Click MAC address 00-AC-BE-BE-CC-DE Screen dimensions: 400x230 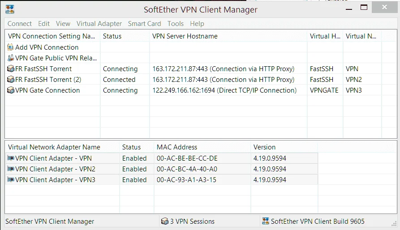(187, 158)
